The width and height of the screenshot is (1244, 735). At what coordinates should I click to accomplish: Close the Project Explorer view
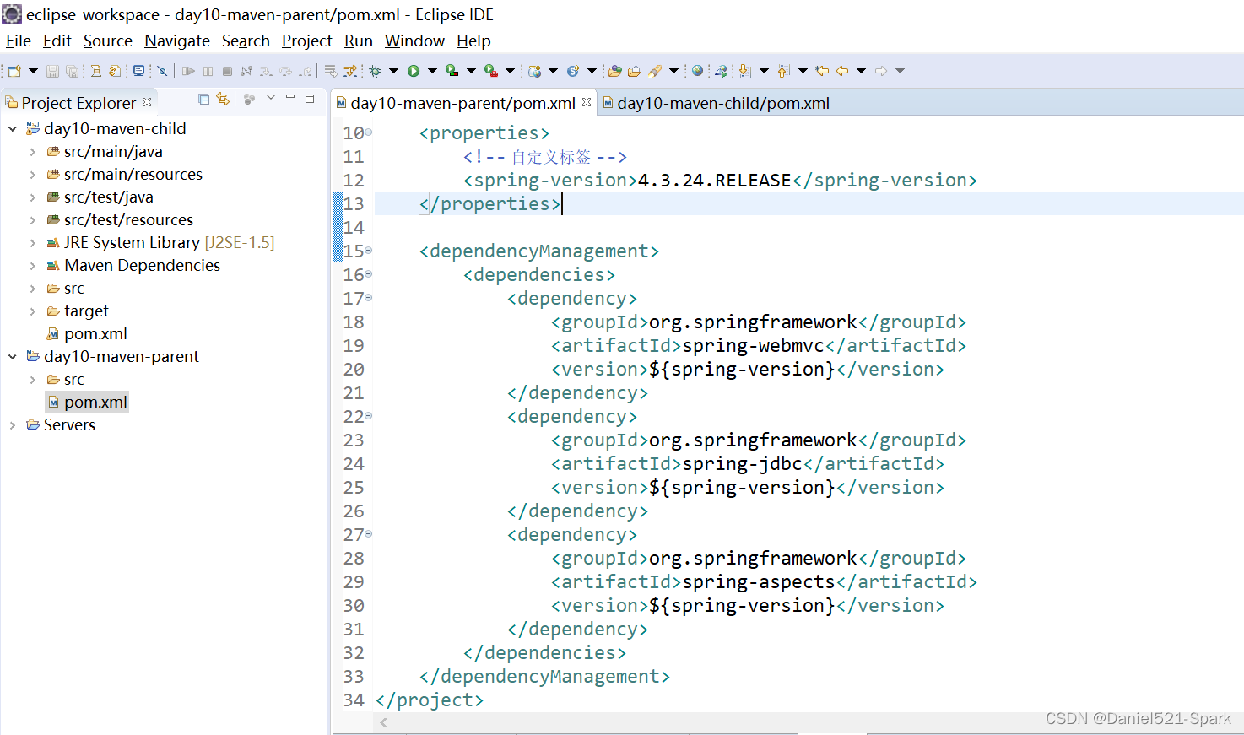tap(147, 101)
